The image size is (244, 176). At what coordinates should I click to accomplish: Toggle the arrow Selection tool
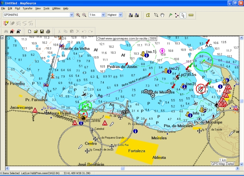click(x=183, y=15)
